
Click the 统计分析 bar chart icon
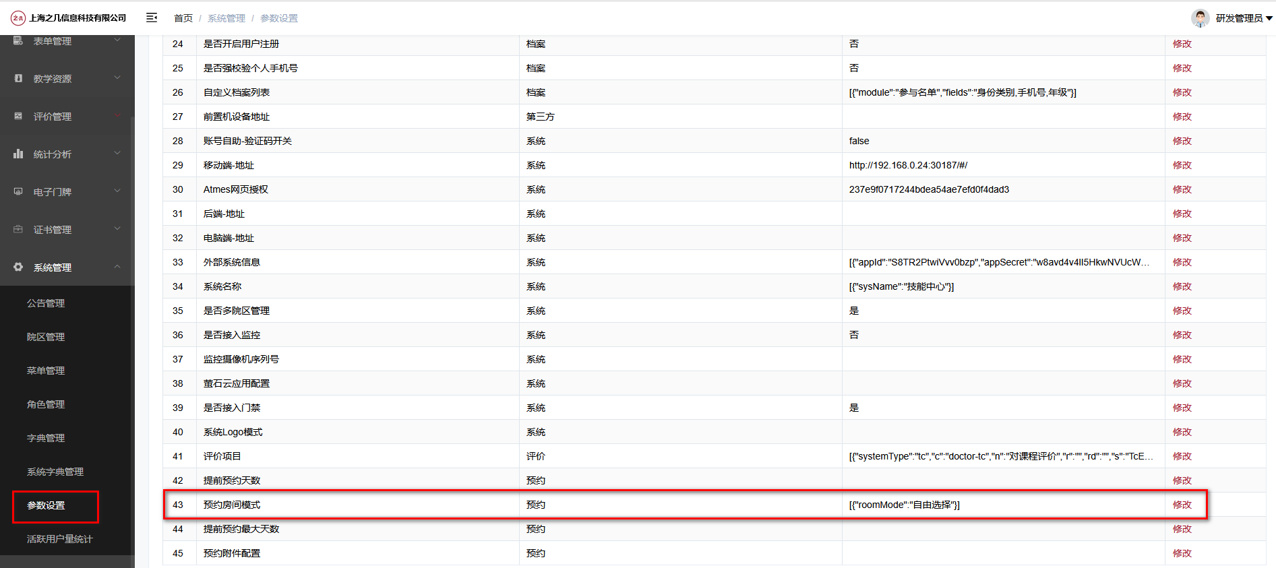click(x=18, y=154)
